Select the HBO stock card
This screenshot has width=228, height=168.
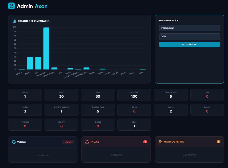coord(98,95)
